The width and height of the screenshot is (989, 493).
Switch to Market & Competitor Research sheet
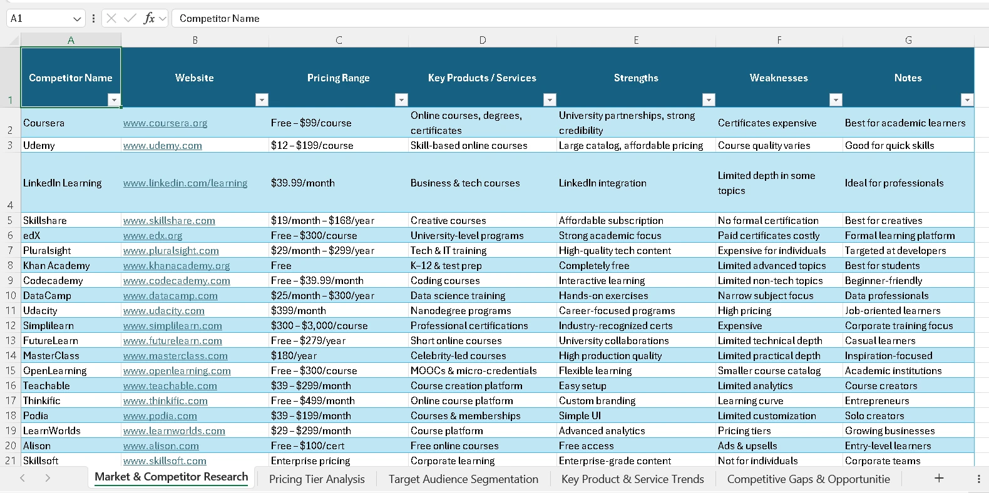tap(172, 477)
